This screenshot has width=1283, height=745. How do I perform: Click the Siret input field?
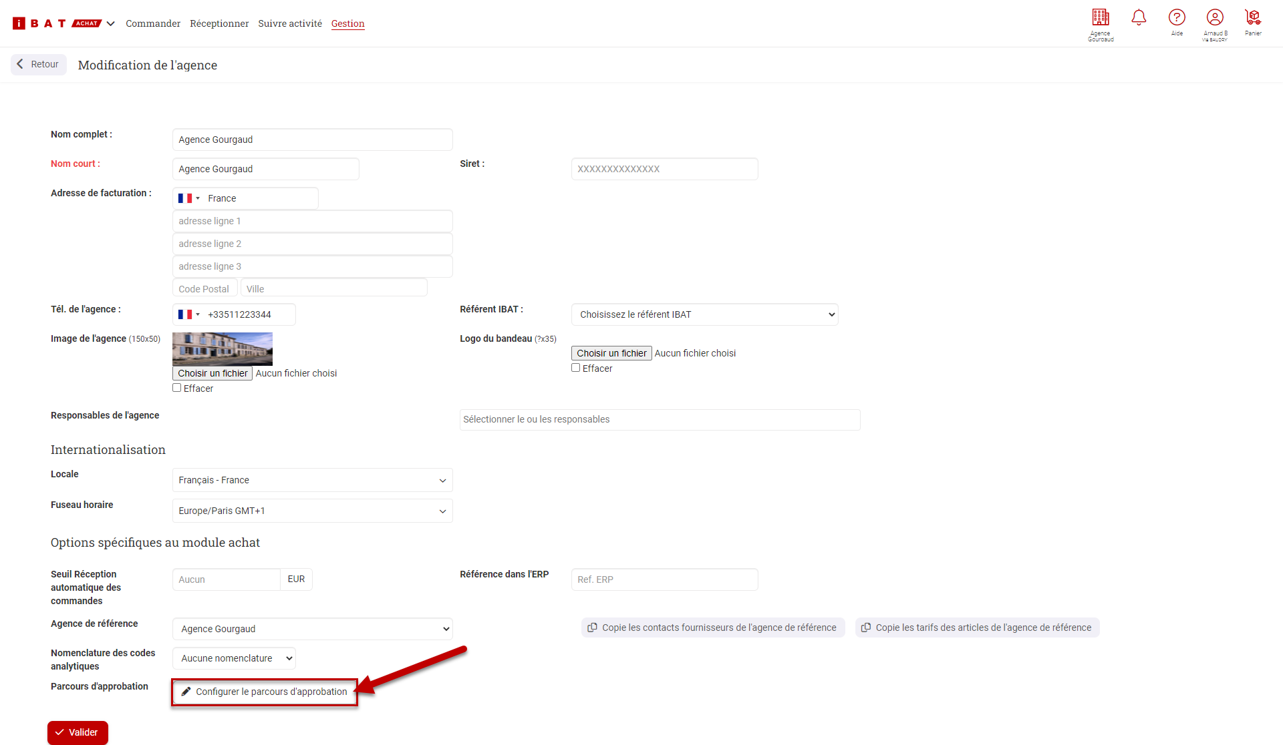(x=664, y=169)
